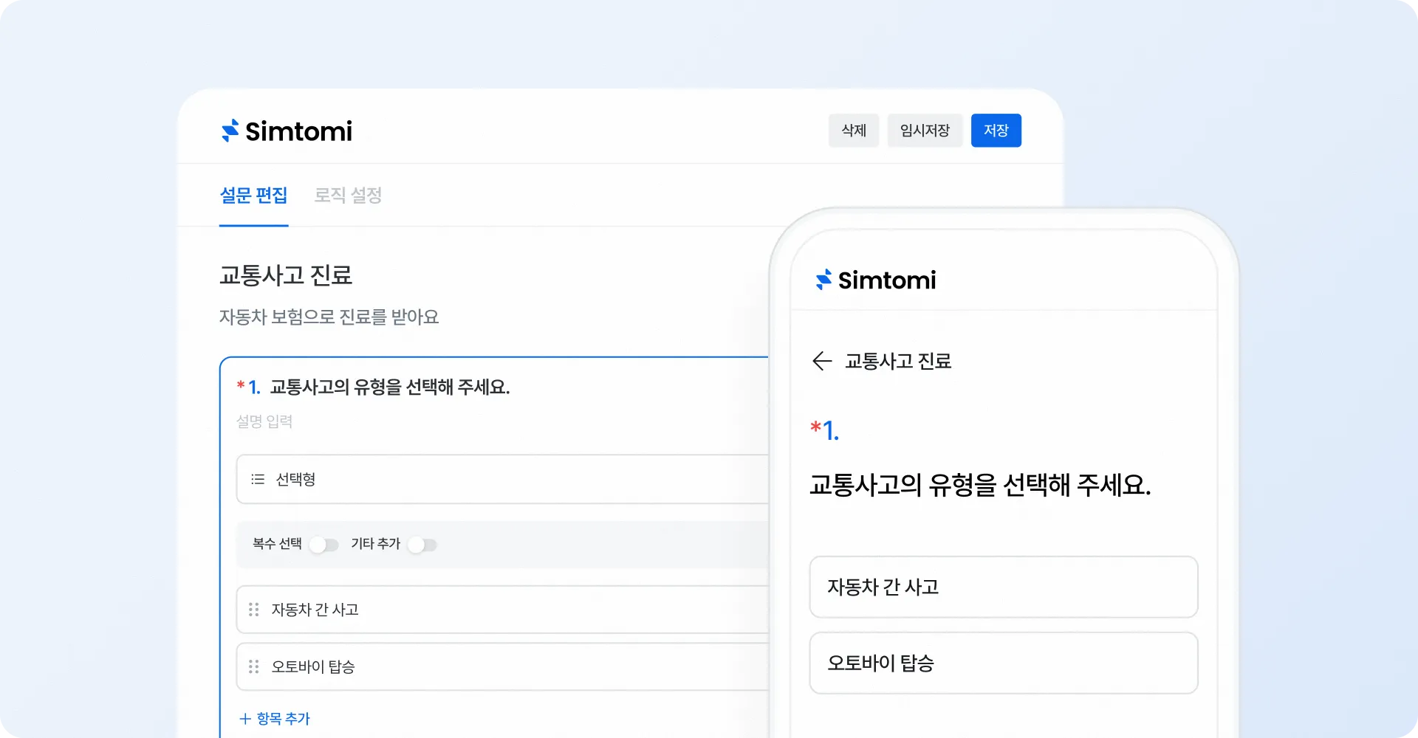Click the drag handle beside 자동차 간 사고
The image size is (1418, 738).
click(x=253, y=610)
